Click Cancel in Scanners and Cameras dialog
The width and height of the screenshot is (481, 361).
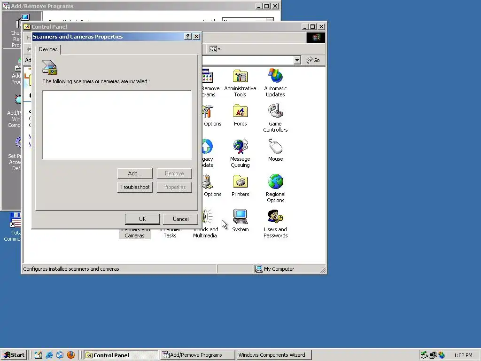click(x=180, y=219)
